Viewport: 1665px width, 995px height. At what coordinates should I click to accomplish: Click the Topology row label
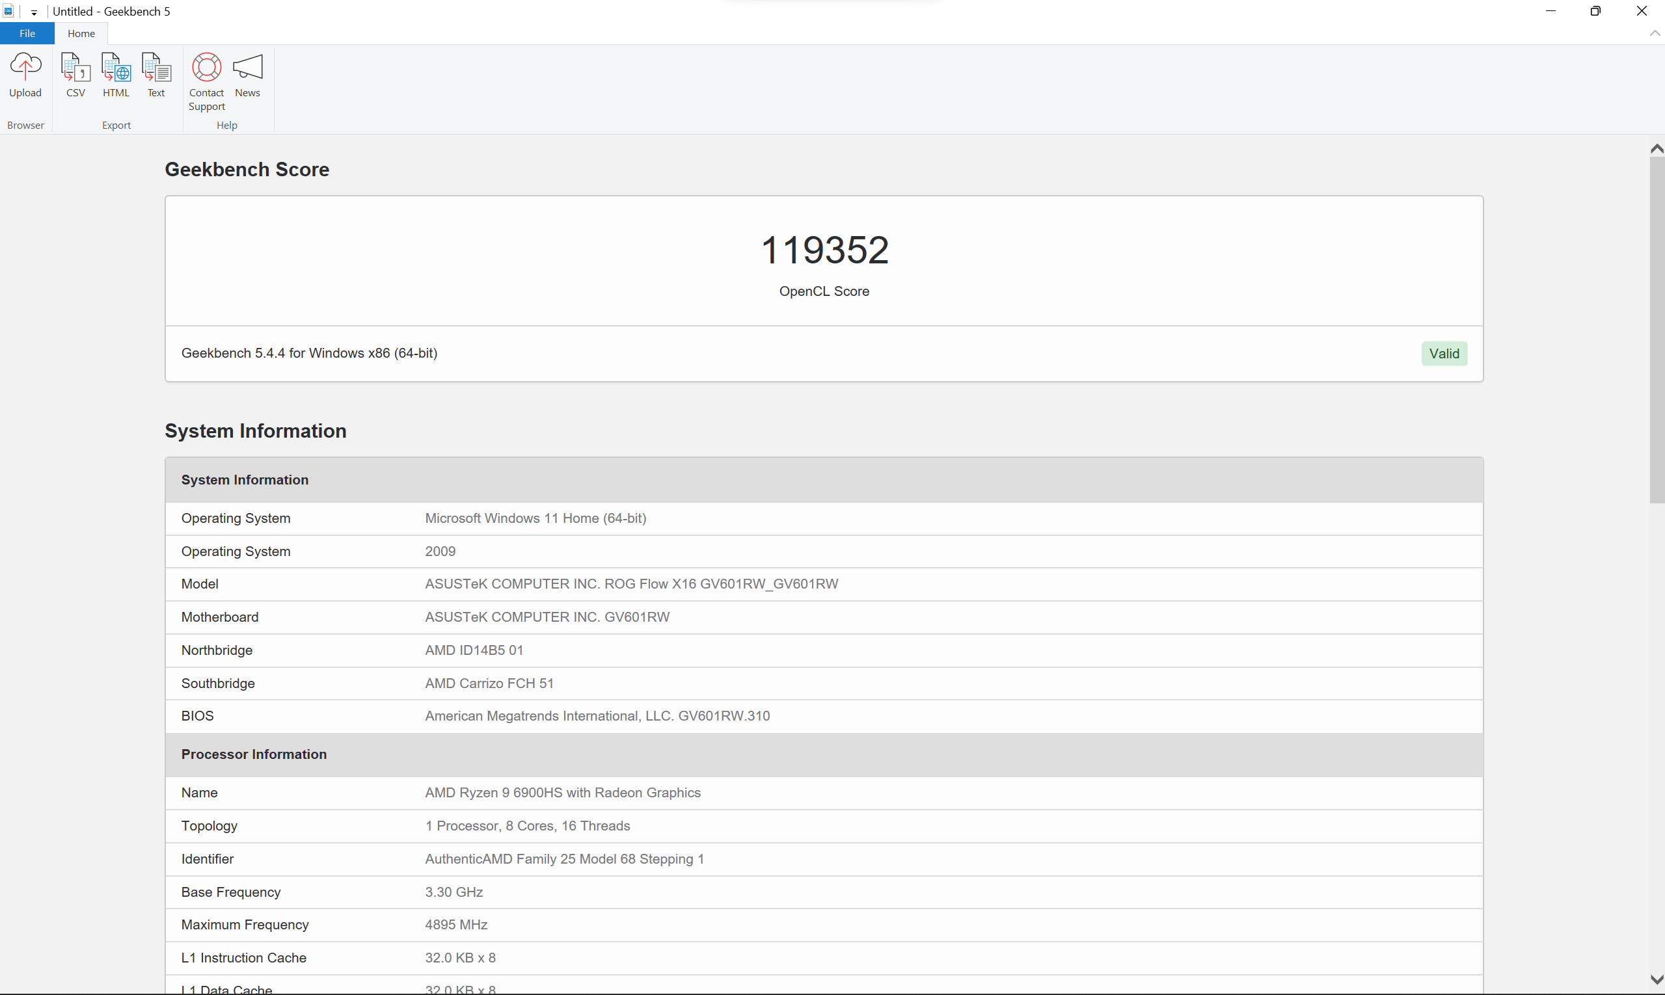coord(210,826)
